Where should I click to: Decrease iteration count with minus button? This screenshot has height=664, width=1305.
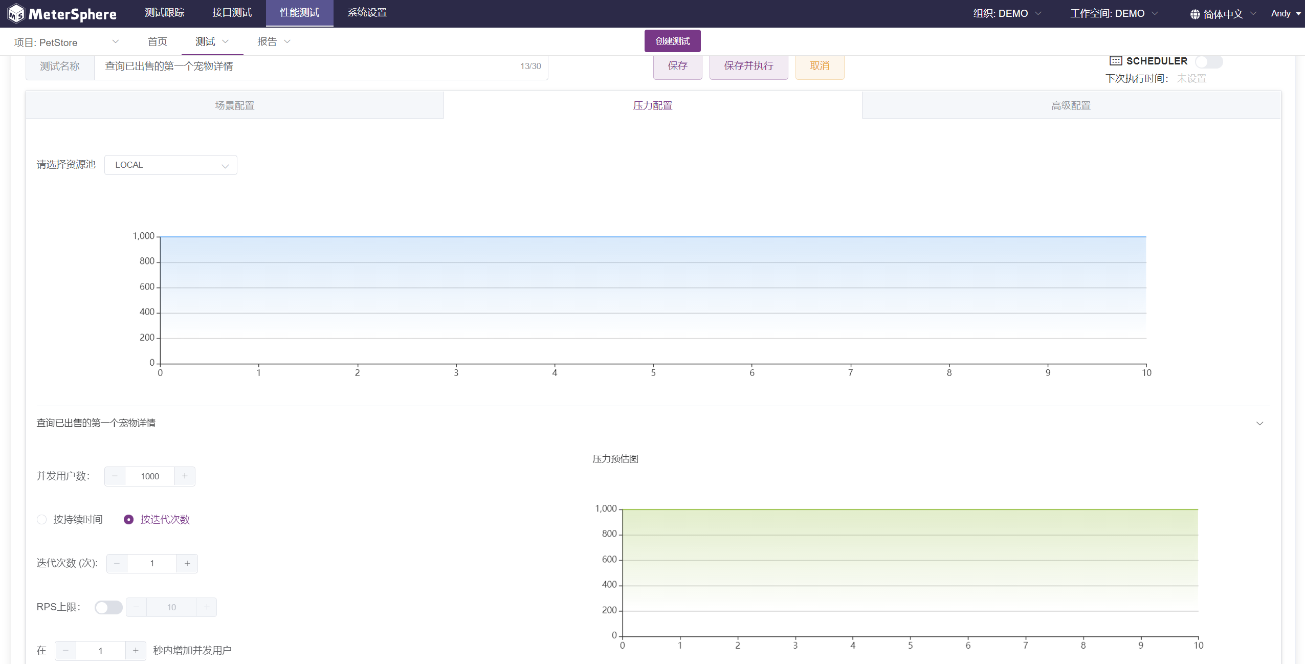pyautogui.click(x=117, y=563)
